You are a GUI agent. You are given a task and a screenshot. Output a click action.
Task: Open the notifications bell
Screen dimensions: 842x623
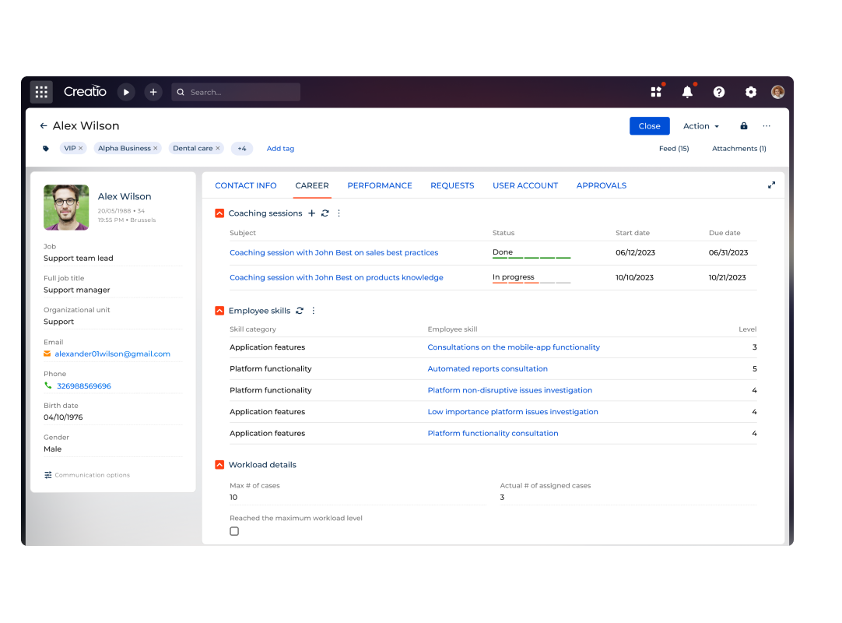click(x=687, y=91)
